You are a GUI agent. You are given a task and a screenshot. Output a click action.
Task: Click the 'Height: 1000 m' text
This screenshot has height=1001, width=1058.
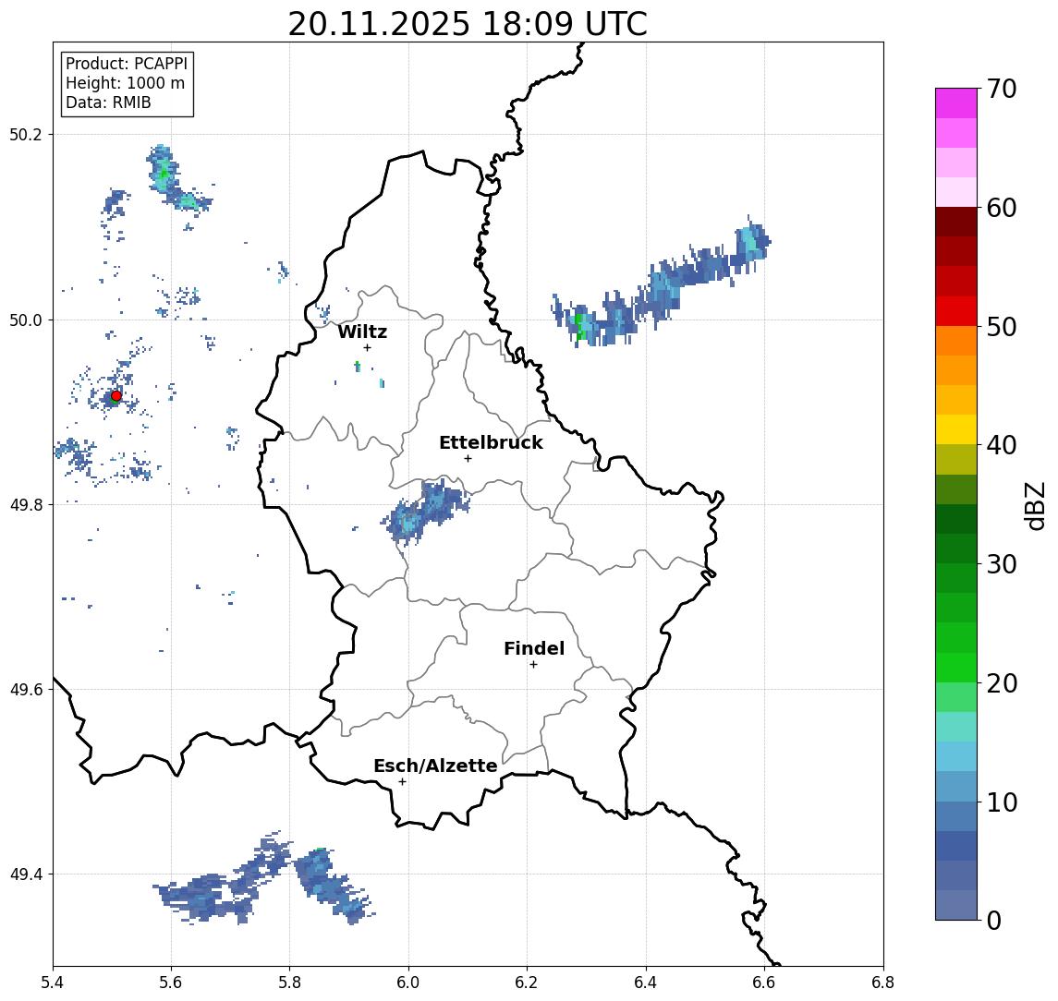pyautogui.click(x=125, y=83)
